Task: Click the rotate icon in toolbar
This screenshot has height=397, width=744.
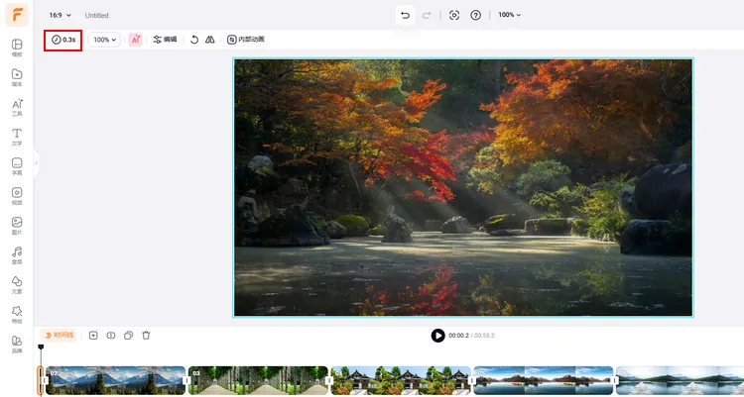Action: 194,40
